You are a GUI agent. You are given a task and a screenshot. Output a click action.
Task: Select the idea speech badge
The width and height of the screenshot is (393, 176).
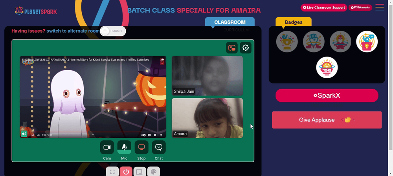pyautogui.click(x=367, y=42)
